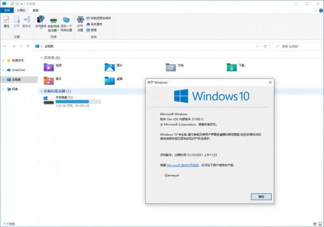Select the 桌面 desktop folder icon
This screenshot has height=227, width=324.
click(x=110, y=81)
